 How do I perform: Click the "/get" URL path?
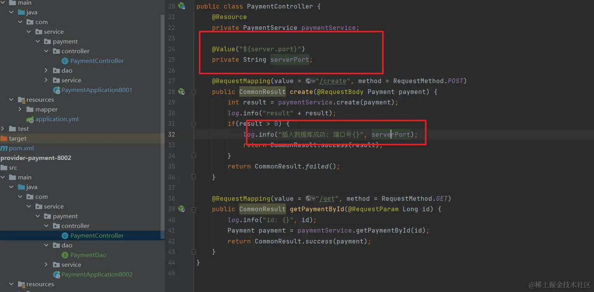pos(327,198)
